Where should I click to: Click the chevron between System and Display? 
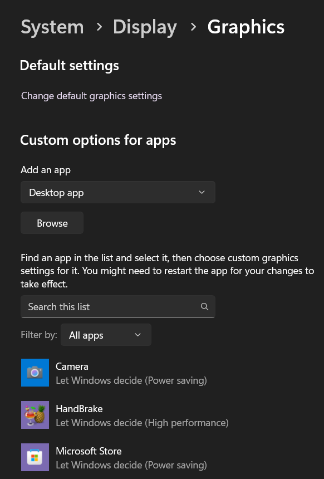(x=99, y=26)
